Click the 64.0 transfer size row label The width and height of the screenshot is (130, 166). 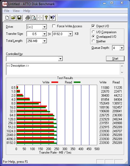click(13, 115)
